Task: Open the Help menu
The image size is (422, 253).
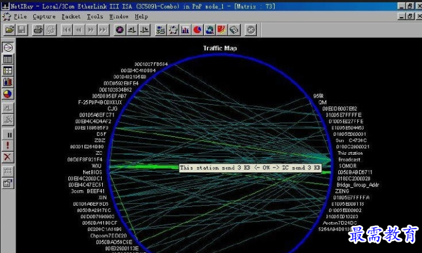Action: tap(141, 17)
